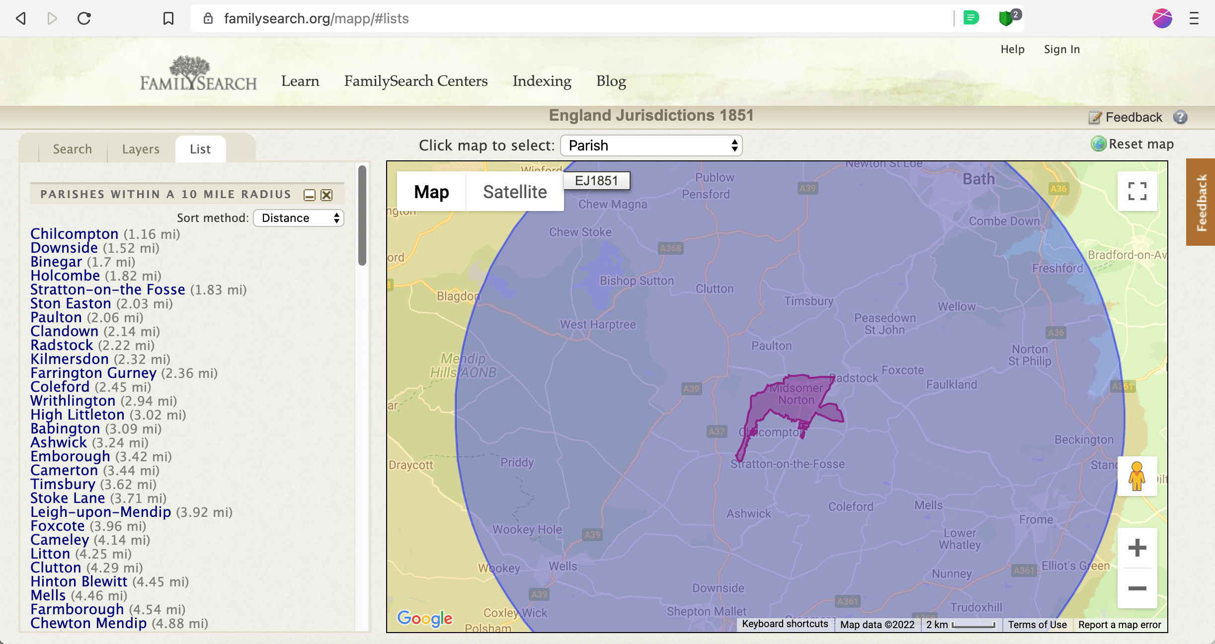Screen dimensions: 1215x644
Task: Open Paulton parish in list
Action: (x=56, y=317)
